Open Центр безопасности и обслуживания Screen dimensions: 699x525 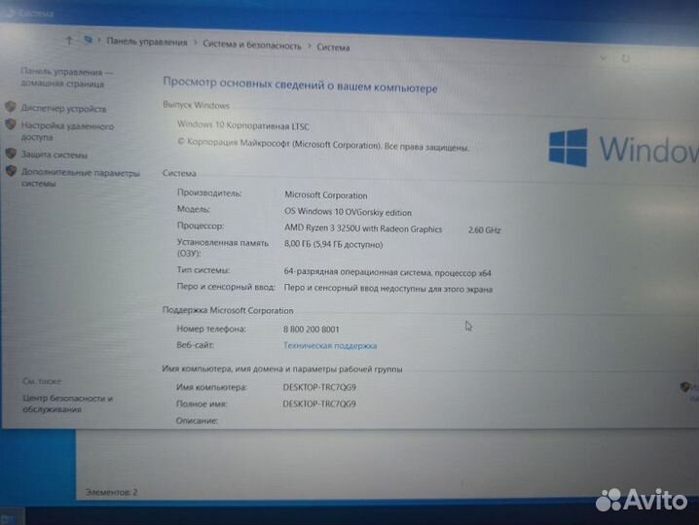(x=67, y=403)
